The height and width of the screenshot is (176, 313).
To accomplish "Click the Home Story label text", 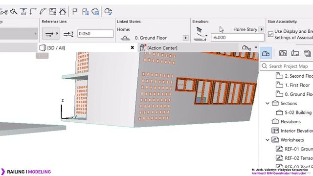I will pos(246,29).
